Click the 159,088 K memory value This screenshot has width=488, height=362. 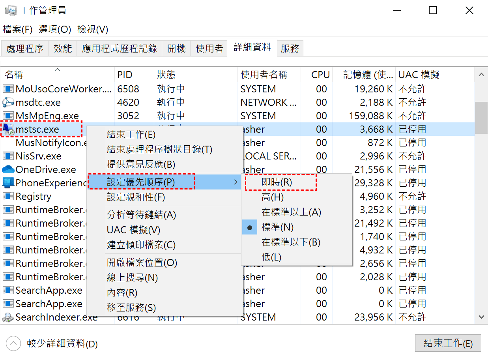point(371,116)
